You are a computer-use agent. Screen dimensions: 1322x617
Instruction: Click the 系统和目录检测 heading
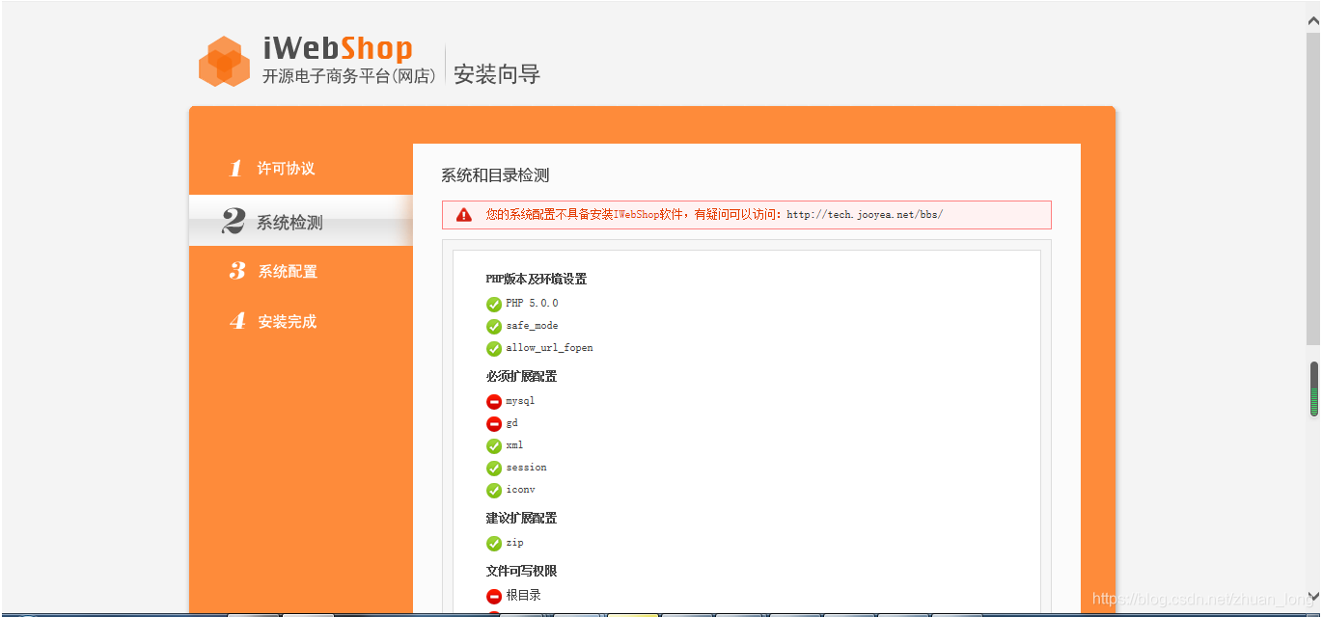tap(495, 175)
